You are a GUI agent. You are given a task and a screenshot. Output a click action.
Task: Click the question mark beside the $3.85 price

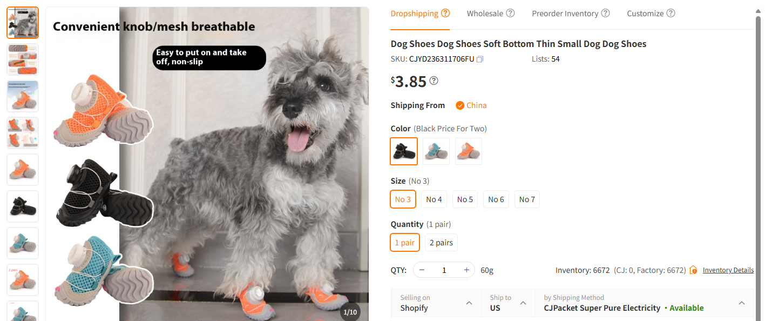coord(434,80)
